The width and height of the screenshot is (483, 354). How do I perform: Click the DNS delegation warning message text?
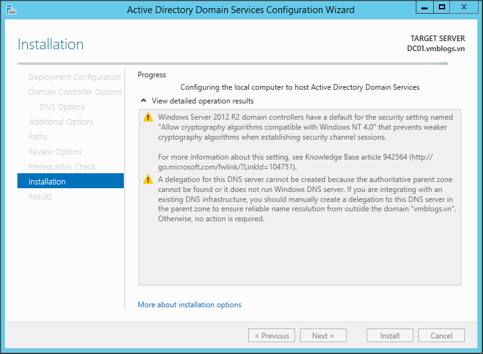point(305,199)
